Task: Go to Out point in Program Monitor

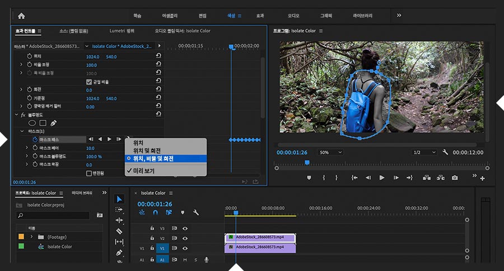Action: (x=409, y=177)
